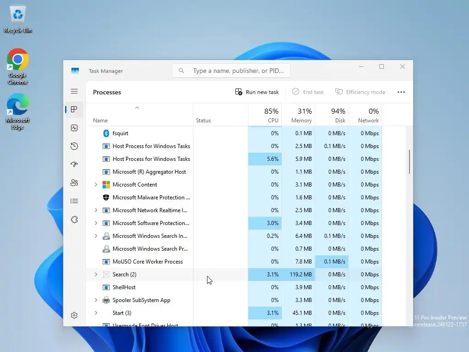Expand the Search (2) process group
This screenshot has width=469, height=352.
tap(96, 275)
